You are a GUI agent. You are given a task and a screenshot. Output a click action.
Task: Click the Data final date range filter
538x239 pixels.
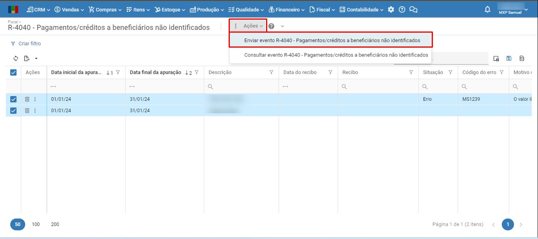(165, 86)
